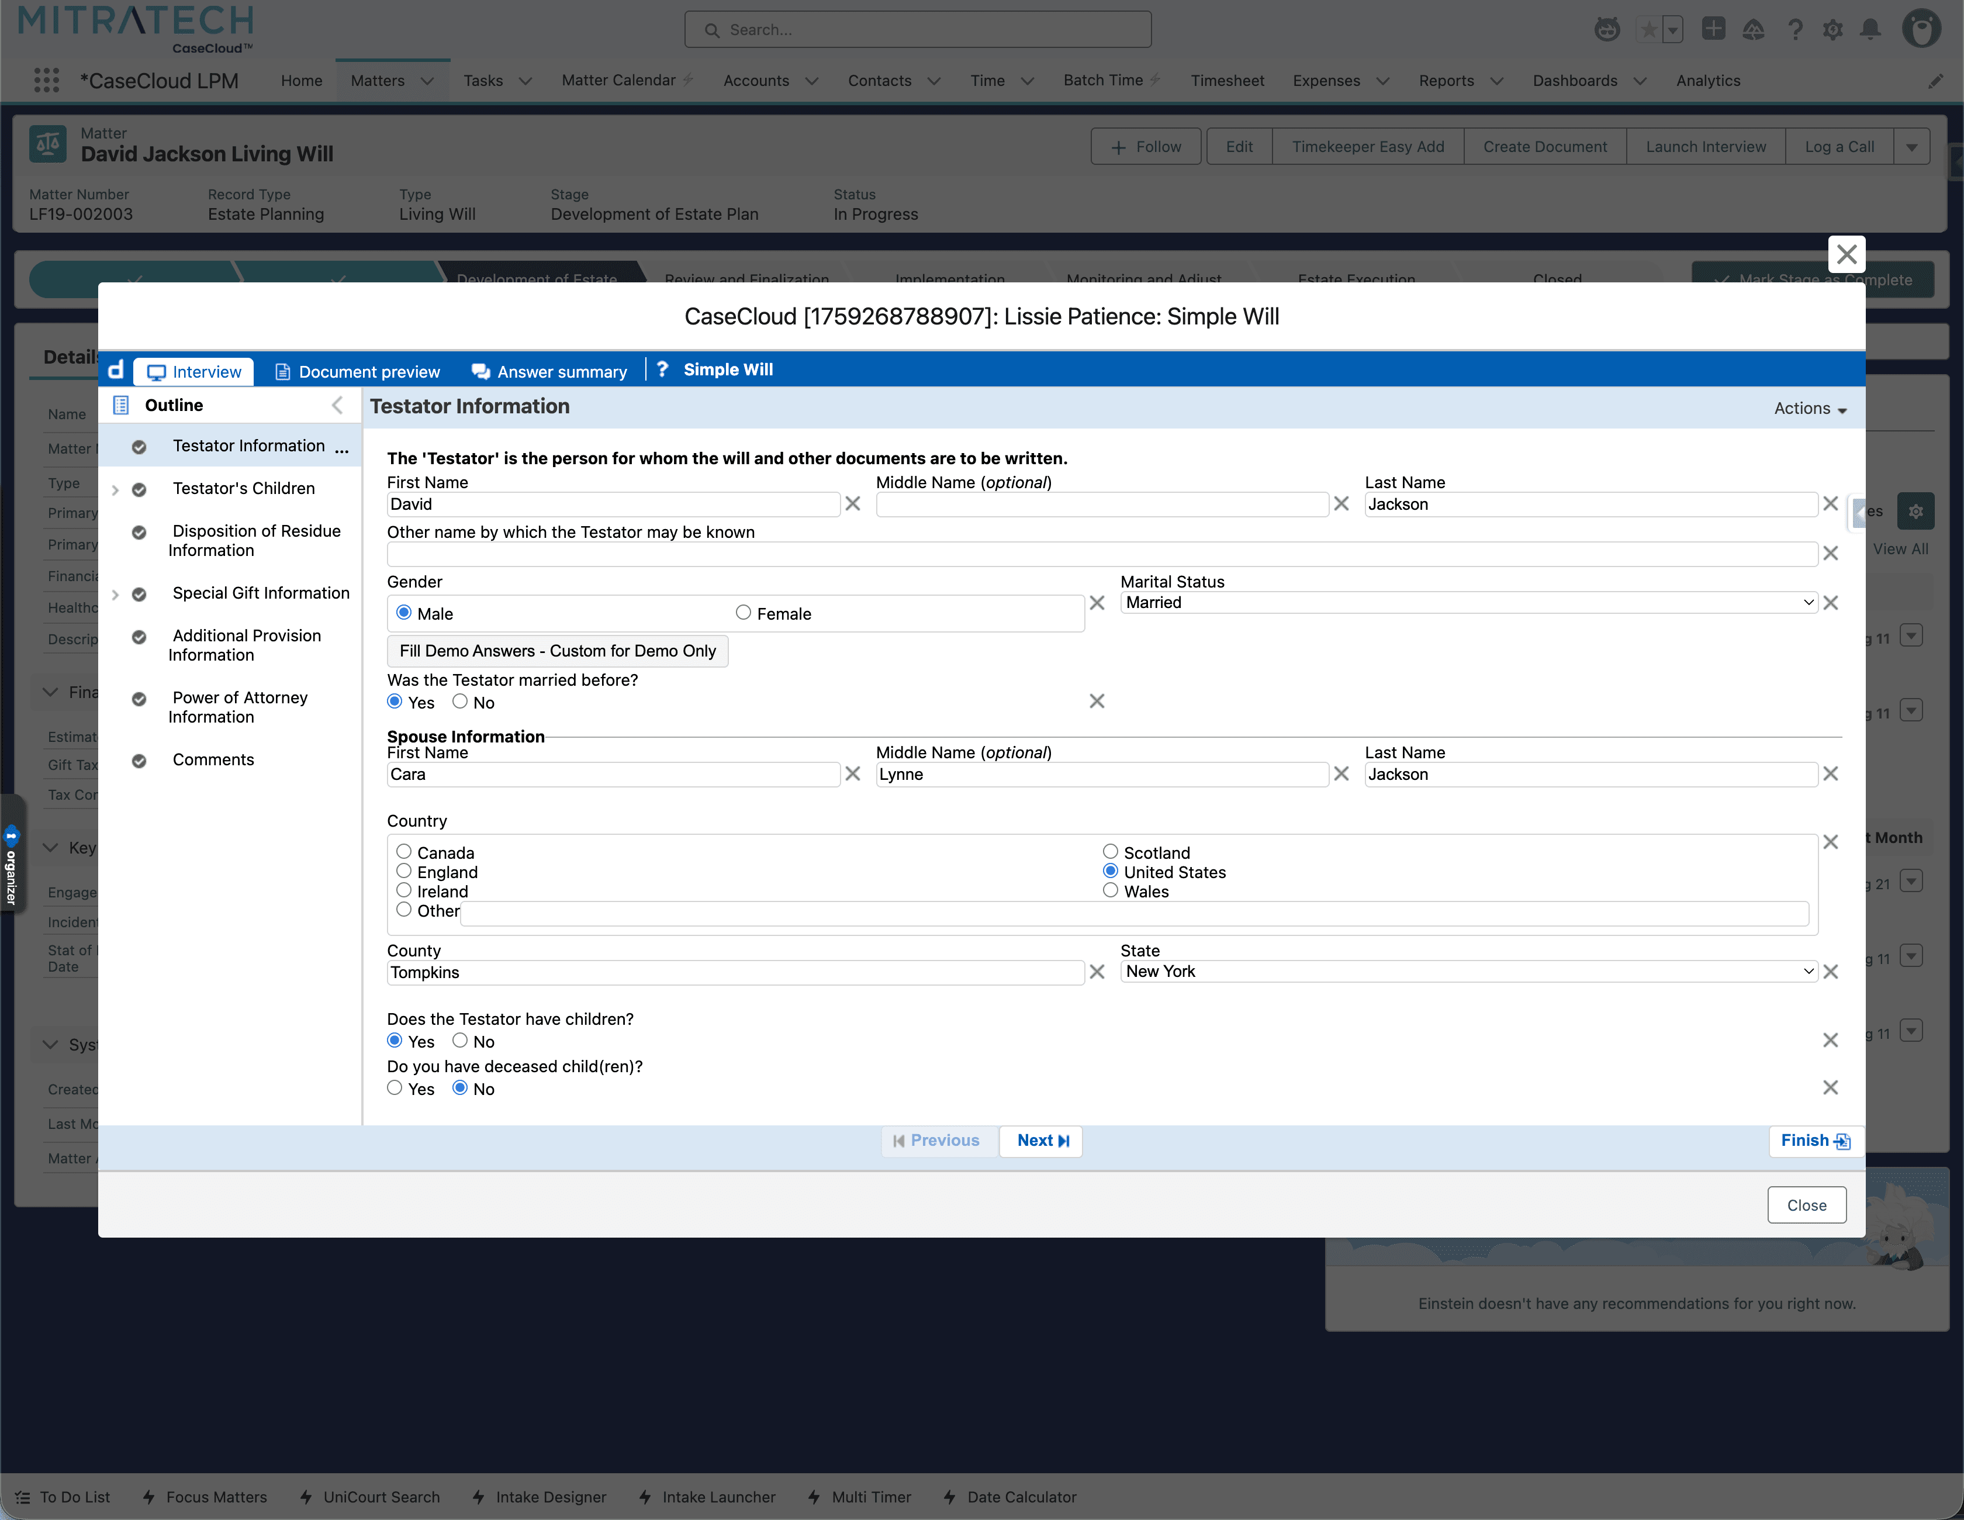
Task: Open the user profile avatar
Action: pyautogui.click(x=1921, y=29)
